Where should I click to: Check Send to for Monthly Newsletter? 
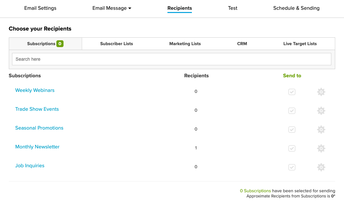pyautogui.click(x=292, y=148)
